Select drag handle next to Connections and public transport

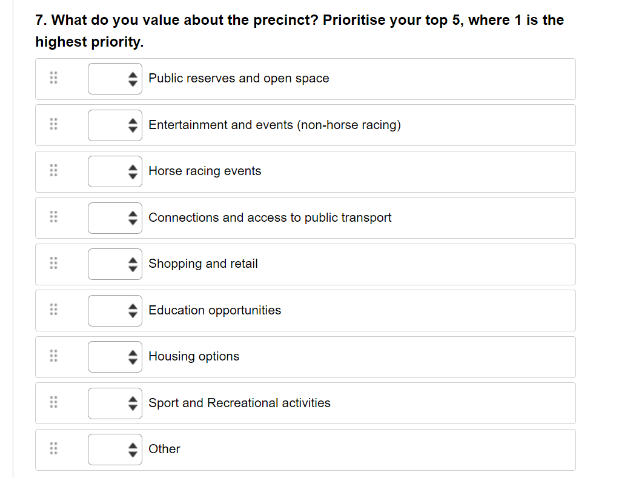(x=53, y=217)
